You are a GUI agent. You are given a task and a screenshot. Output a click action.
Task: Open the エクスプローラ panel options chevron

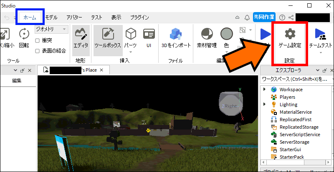[x=318, y=70]
